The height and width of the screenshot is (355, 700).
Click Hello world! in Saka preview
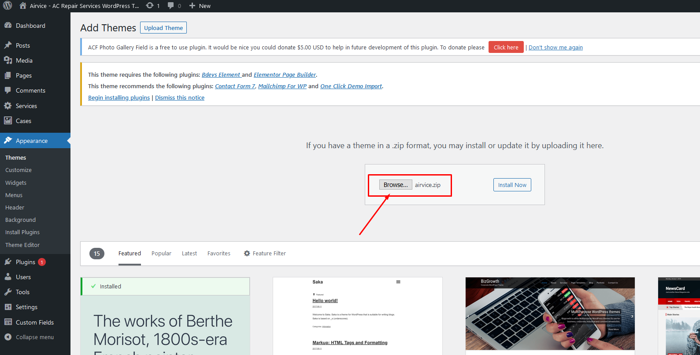click(x=325, y=301)
